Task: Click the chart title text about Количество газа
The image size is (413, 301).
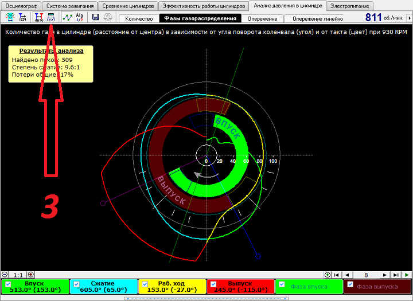Action: click(x=206, y=32)
